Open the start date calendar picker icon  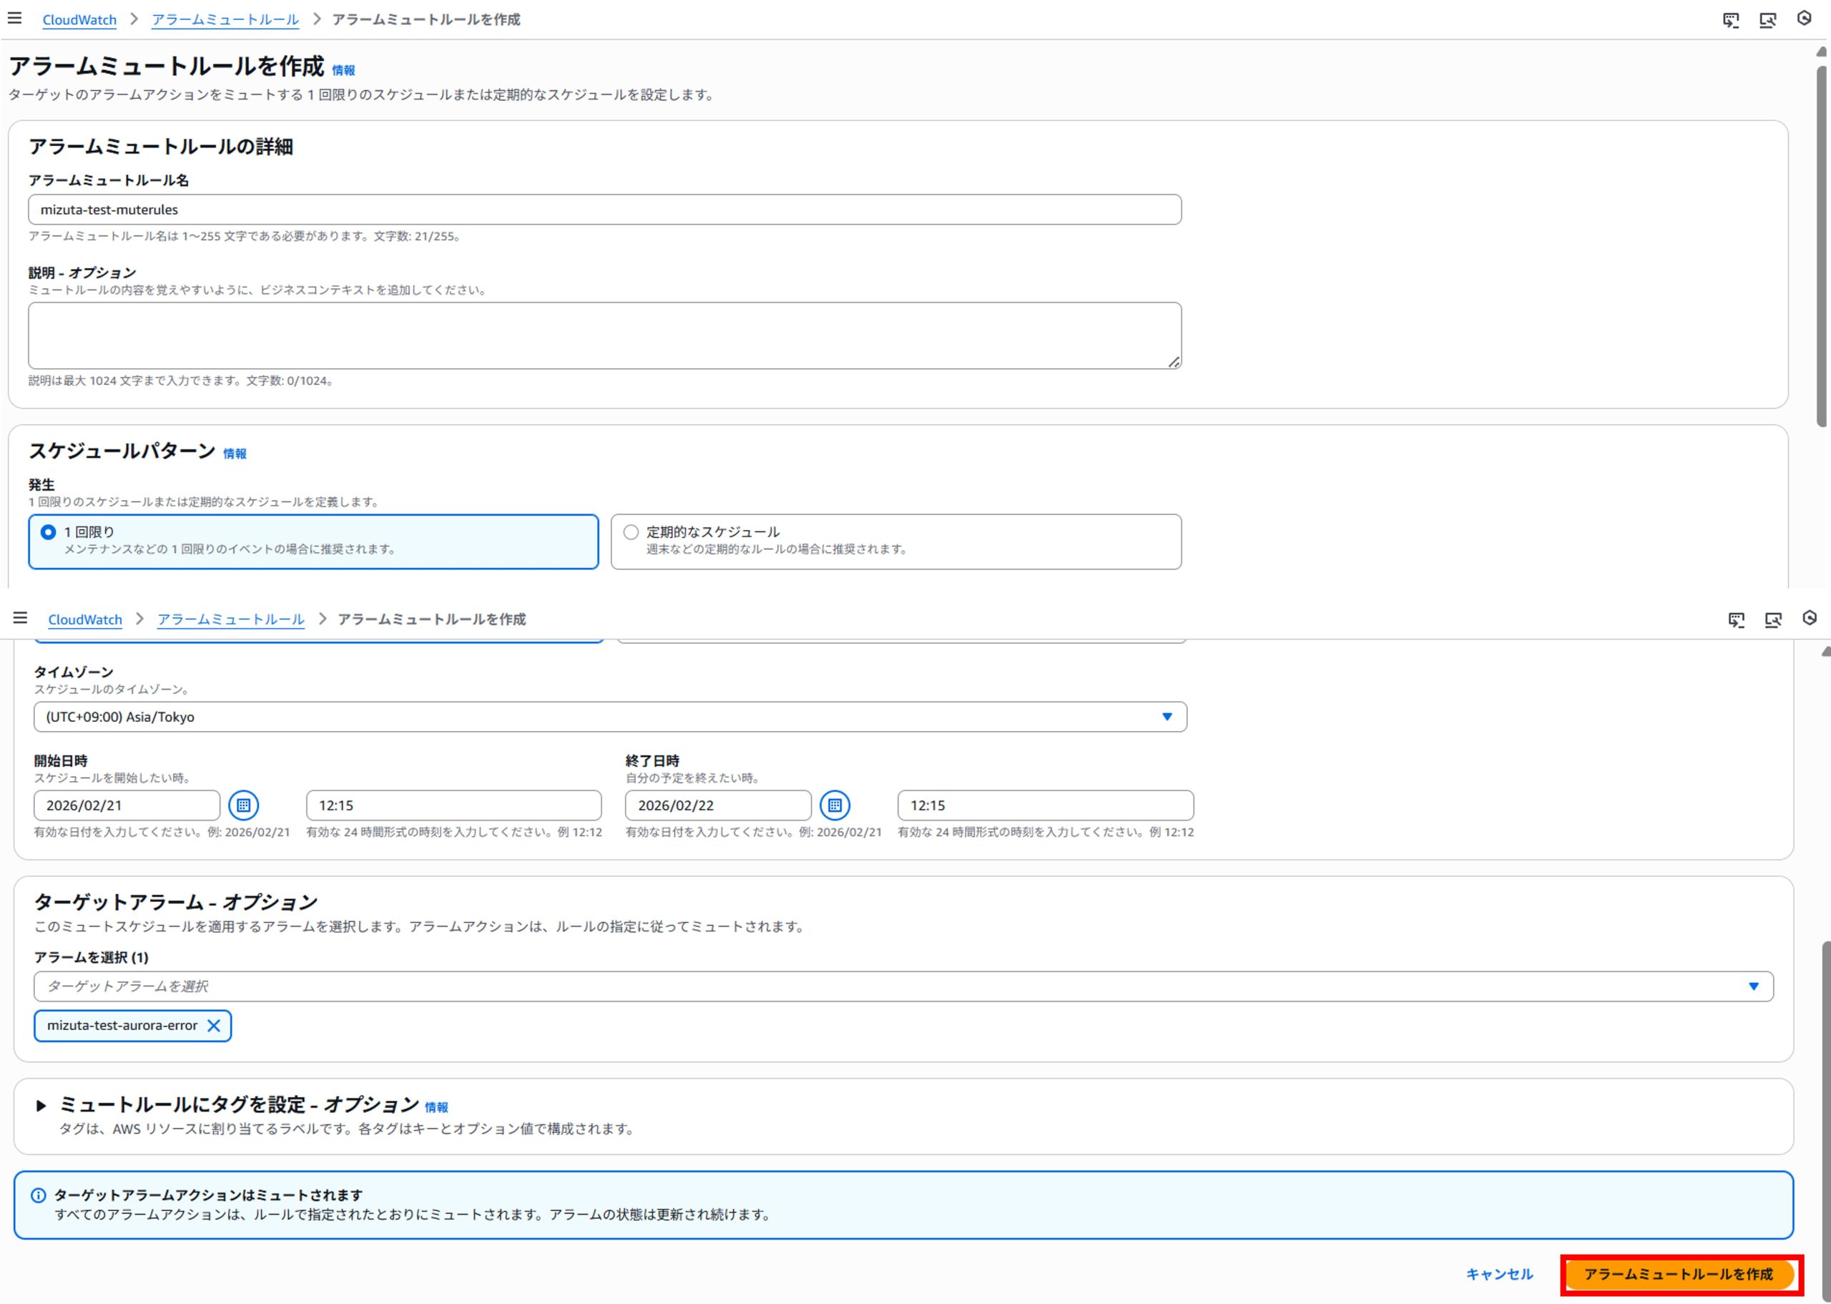pyautogui.click(x=243, y=805)
